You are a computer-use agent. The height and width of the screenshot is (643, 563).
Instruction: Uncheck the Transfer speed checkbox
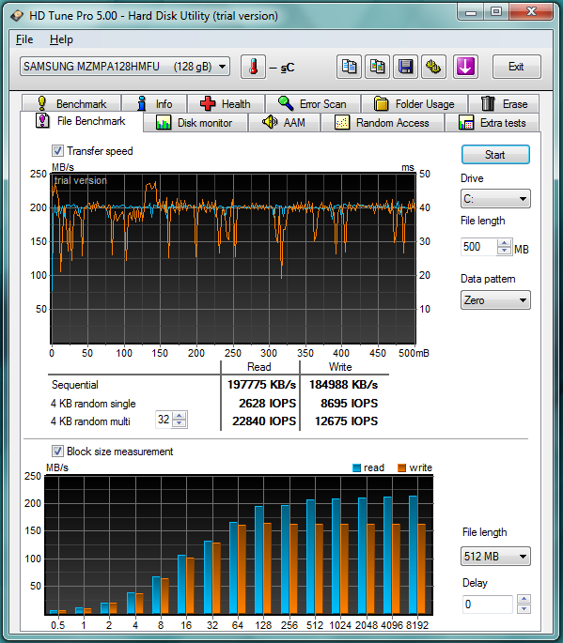57,151
